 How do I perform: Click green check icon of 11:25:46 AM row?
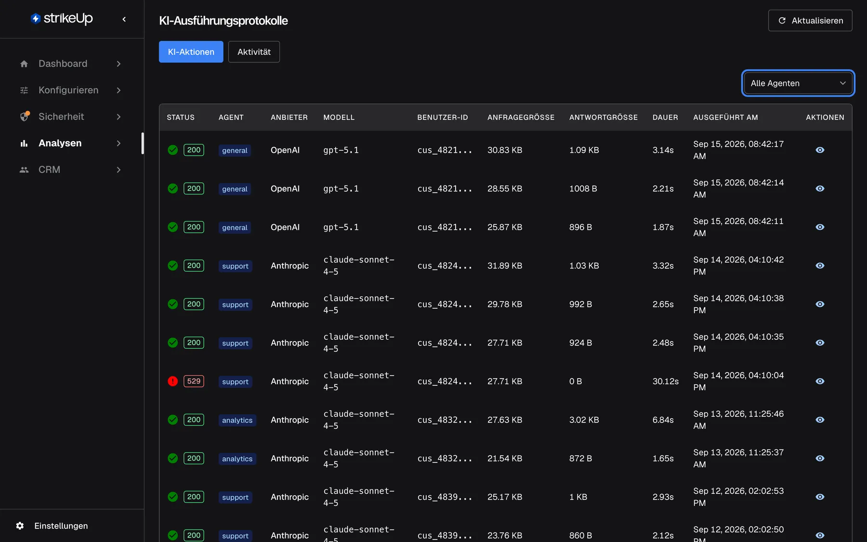coord(173,420)
